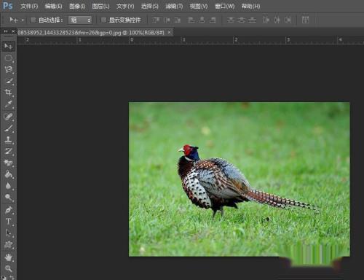Image resolution: width=364 pixels, height=280 pixels.
Task: Activate the Horizontal Type tool
Action: click(x=8, y=221)
